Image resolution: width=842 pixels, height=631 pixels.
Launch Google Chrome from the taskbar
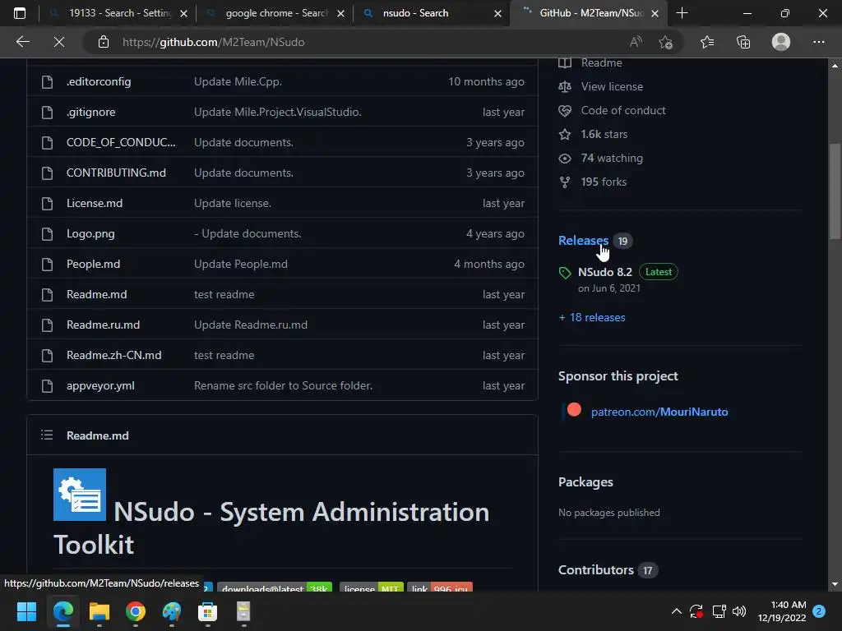[x=136, y=611]
